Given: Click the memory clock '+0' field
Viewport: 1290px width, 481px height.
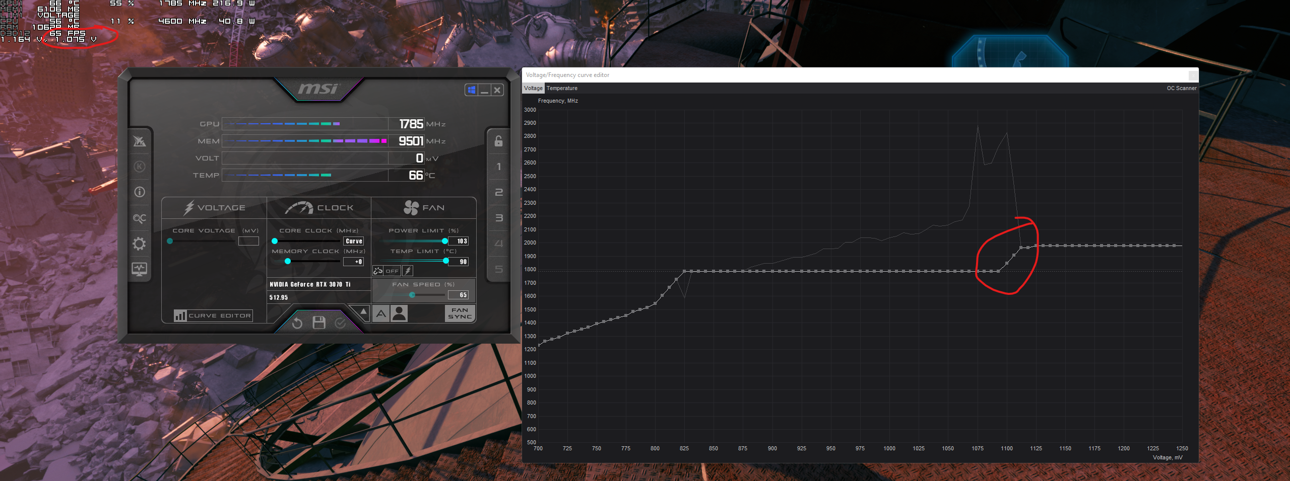Looking at the screenshot, I should pos(354,262).
